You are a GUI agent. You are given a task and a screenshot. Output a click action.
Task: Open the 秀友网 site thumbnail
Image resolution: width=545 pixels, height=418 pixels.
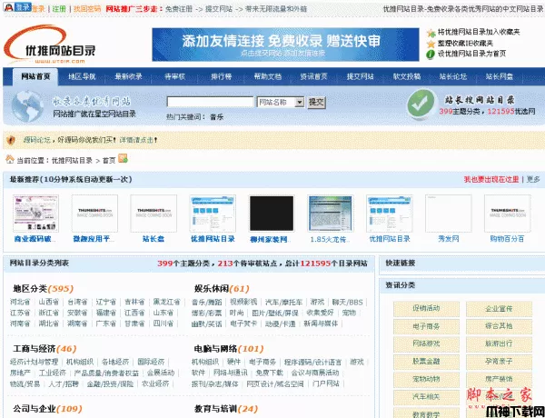coord(449,214)
